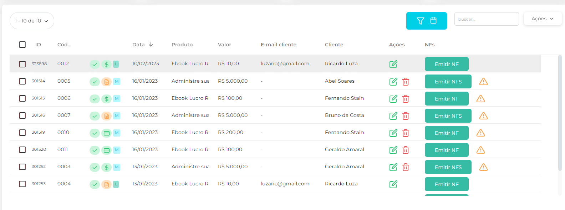Delete sale 301514 with trash icon
Image resolution: width=565 pixels, height=210 pixels.
(x=406, y=82)
